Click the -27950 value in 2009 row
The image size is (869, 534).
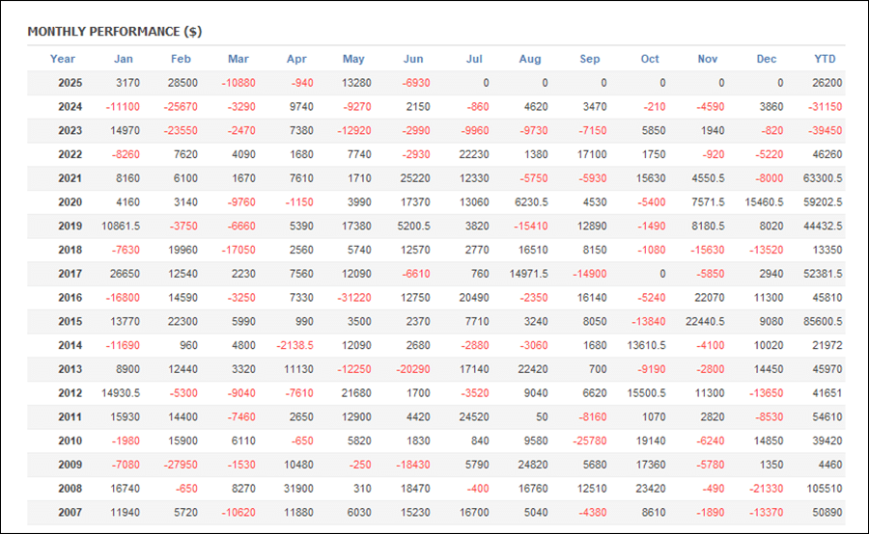[x=181, y=465]
